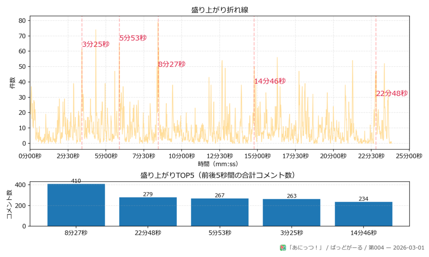Select the 5分53秒 peak annotation label

click(x=133, y=38)
